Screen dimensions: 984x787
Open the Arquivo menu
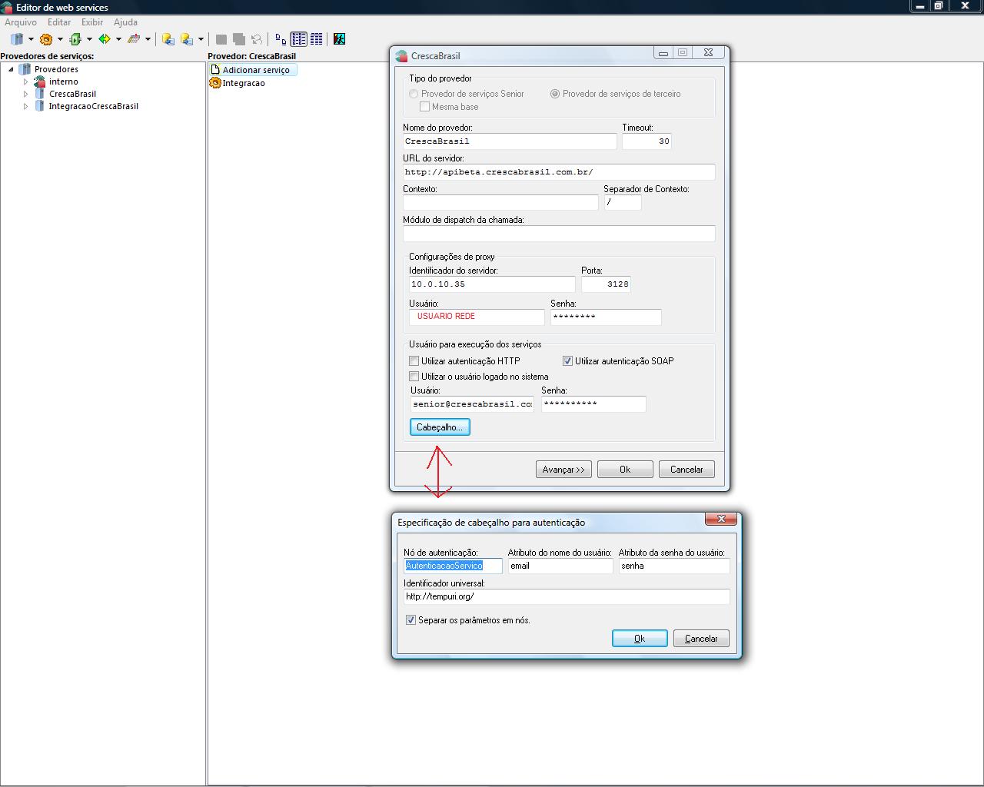click(21, 22)
